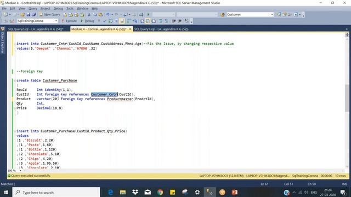The image size is (351, 197).
Task: Click the Find in Files icon
Action: point(222,15)
